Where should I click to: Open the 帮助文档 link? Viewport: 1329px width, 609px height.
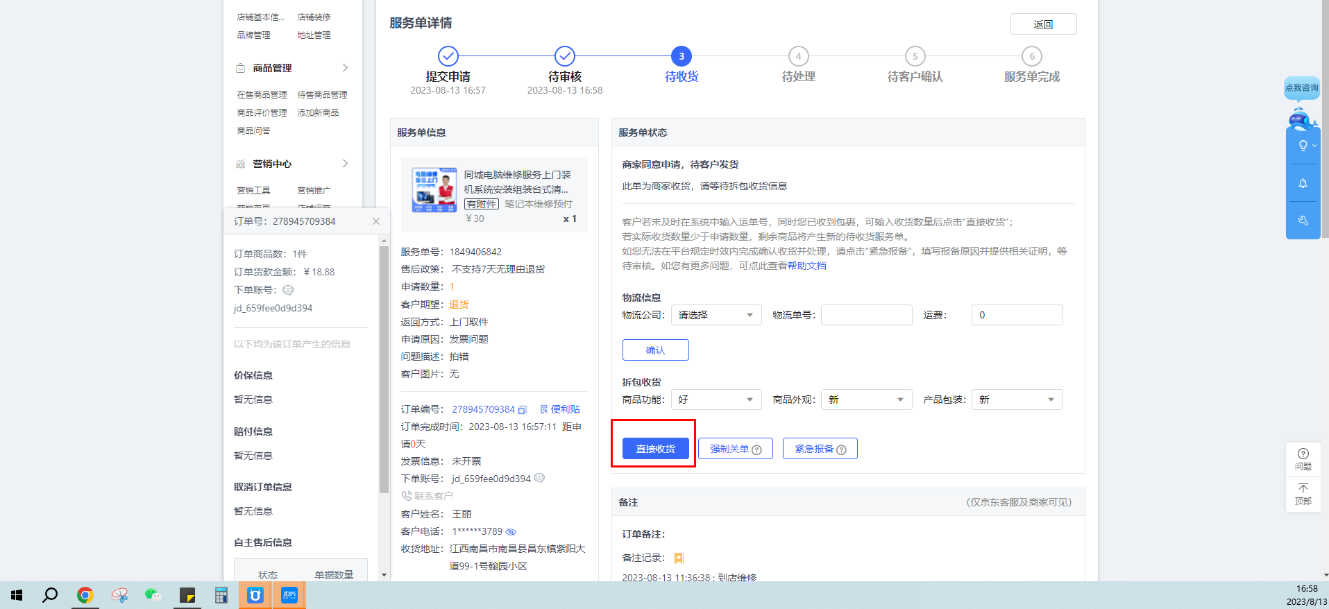806,266
